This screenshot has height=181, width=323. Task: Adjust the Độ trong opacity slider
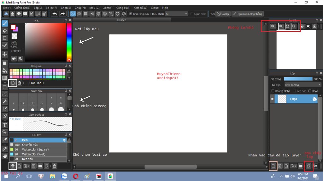[x=298, y=79]
